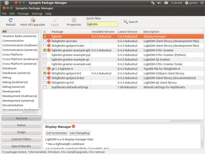Viewport: 205px width, 154px height.
Task: Toggle the checkbox for mythbuntu-default-settings
Action: click(45, 87)
